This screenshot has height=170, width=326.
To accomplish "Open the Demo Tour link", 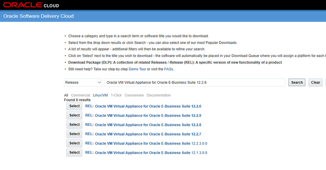I will click(137, 69).
